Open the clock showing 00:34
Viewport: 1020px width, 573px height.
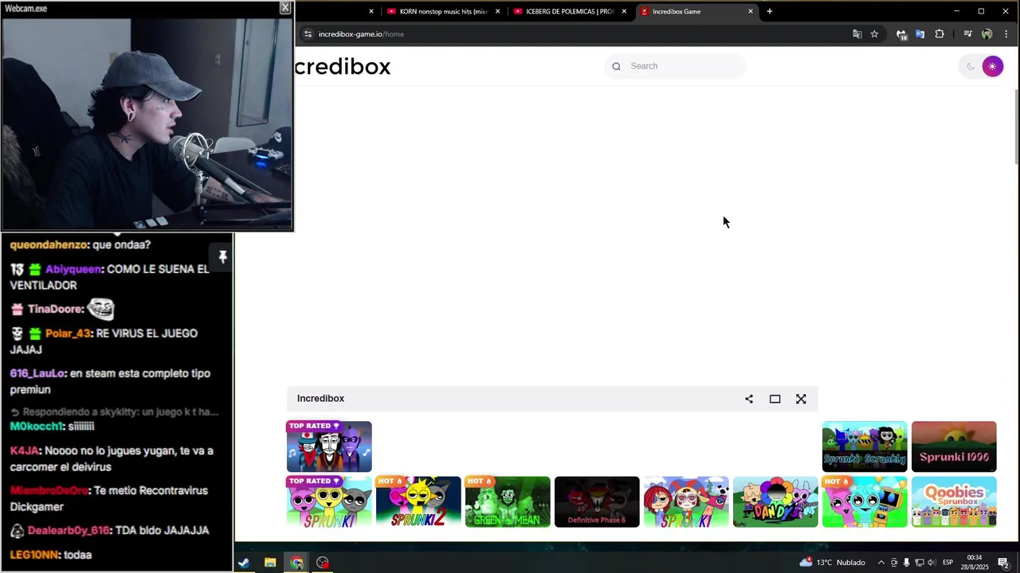[x=975, y=563]
